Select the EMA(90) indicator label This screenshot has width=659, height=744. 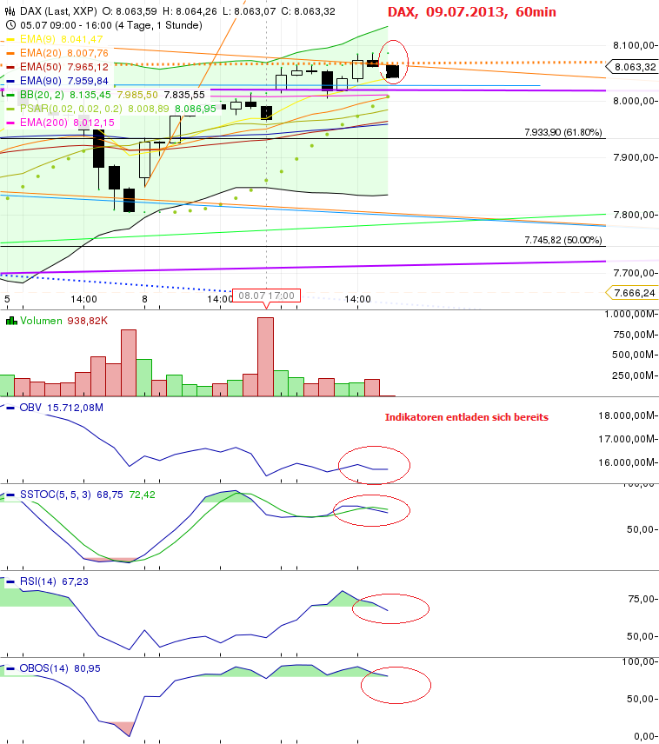[x=40, y=81]
